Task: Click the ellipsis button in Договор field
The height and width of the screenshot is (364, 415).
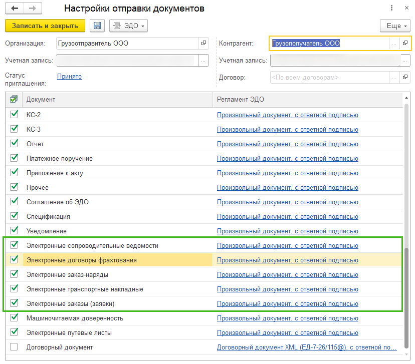Action: pyautogui.click(x=394, y=77)
